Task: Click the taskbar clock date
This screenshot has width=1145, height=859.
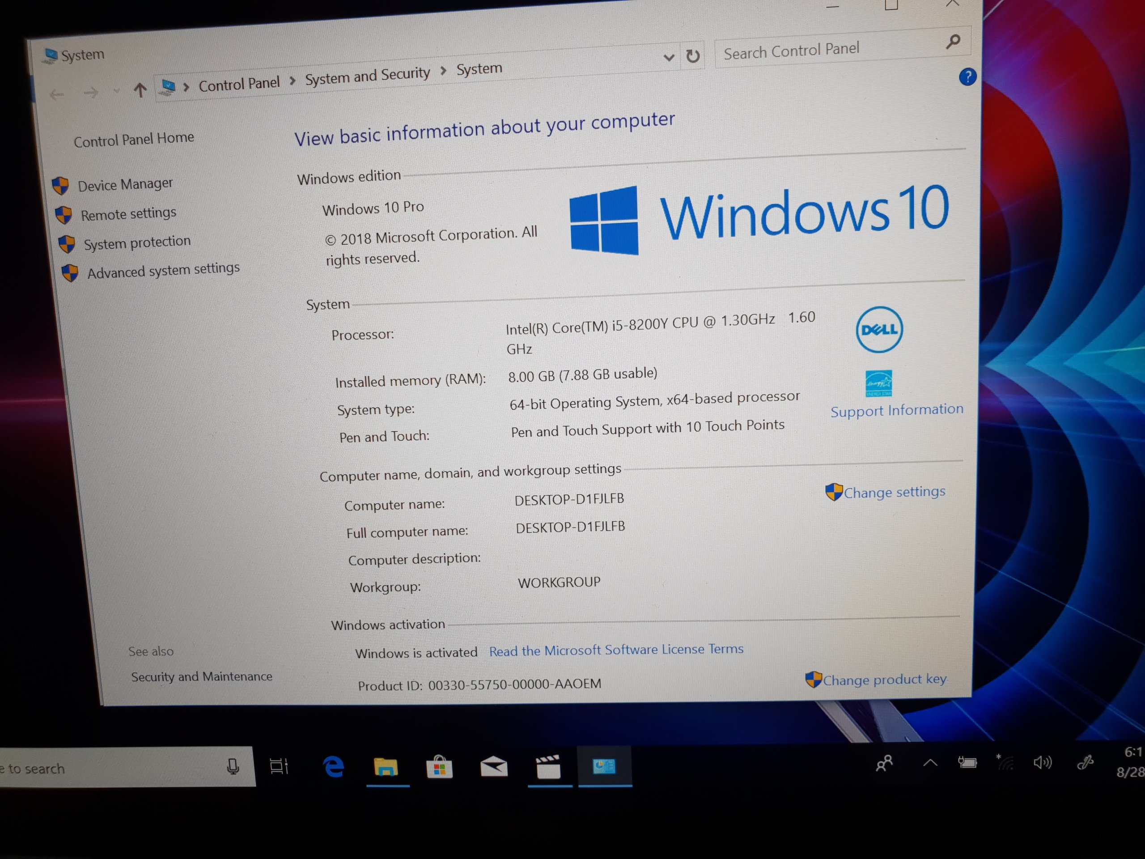Action: pos(1132,762)
